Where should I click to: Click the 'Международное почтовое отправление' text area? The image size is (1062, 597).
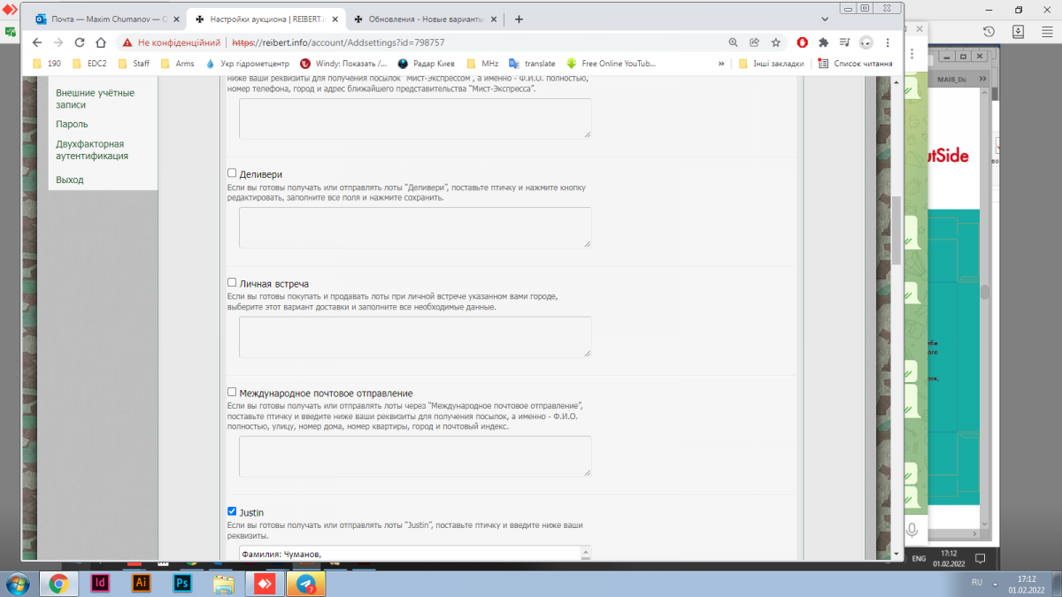[415, 456]
